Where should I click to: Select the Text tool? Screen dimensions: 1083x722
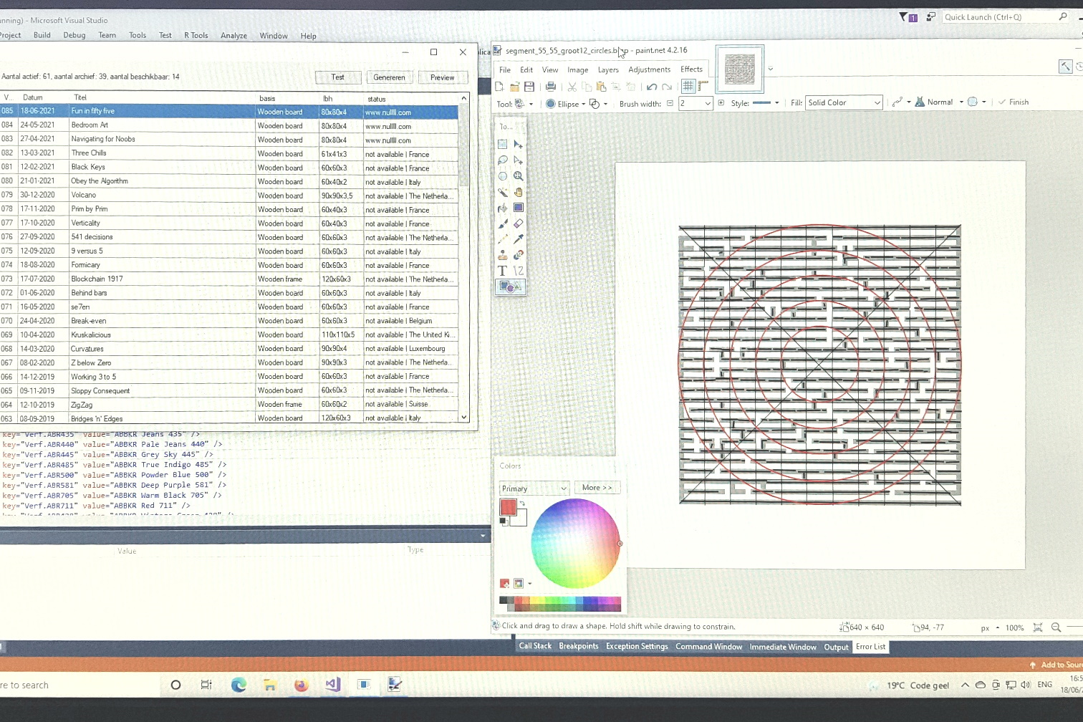point(503,271)
